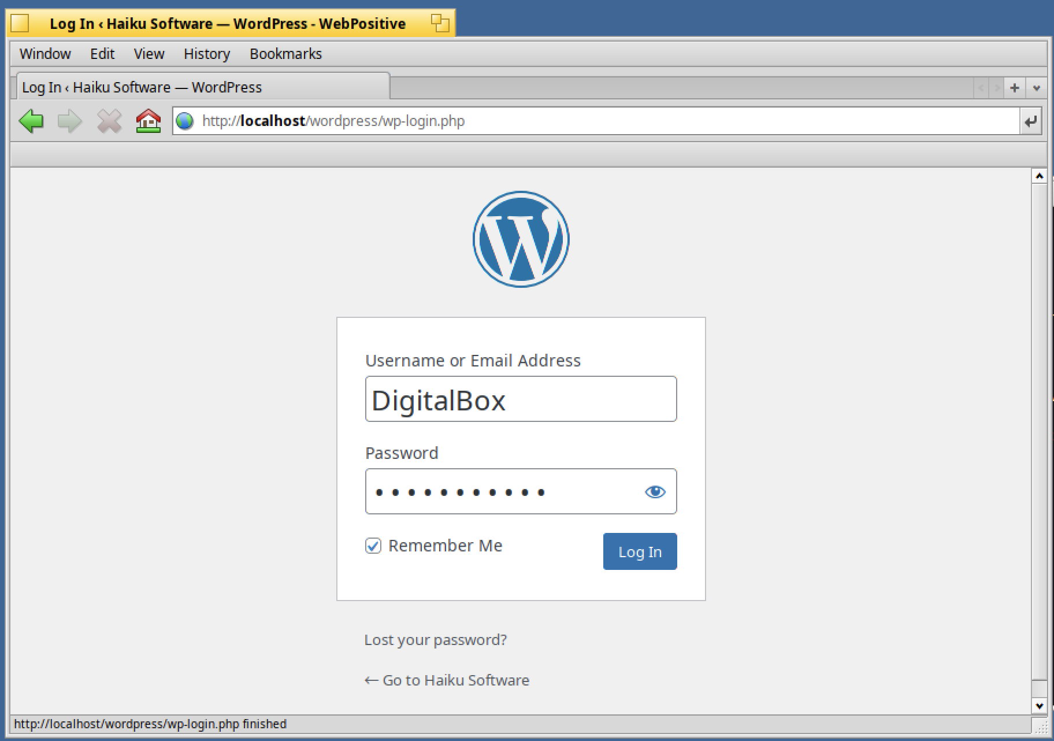Click the scroll tabs left arrow

pyautogui.click(x=981, y=88)
